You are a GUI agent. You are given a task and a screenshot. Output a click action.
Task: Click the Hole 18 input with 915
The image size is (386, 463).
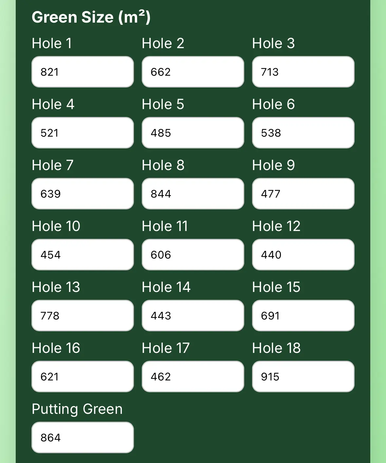(x=303, y=376)
